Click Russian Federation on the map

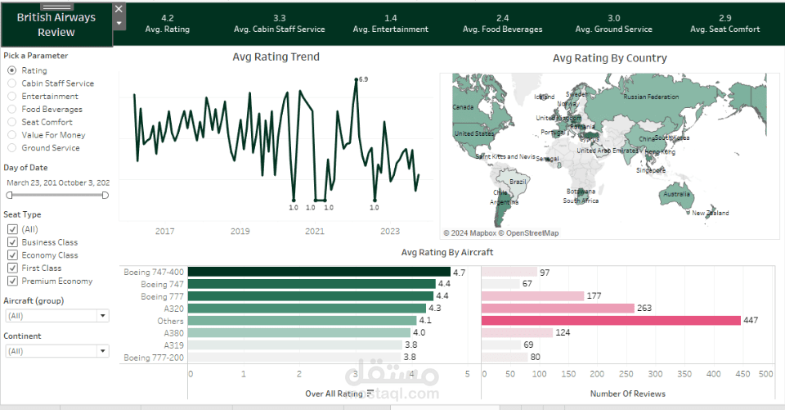coord(651,97)
